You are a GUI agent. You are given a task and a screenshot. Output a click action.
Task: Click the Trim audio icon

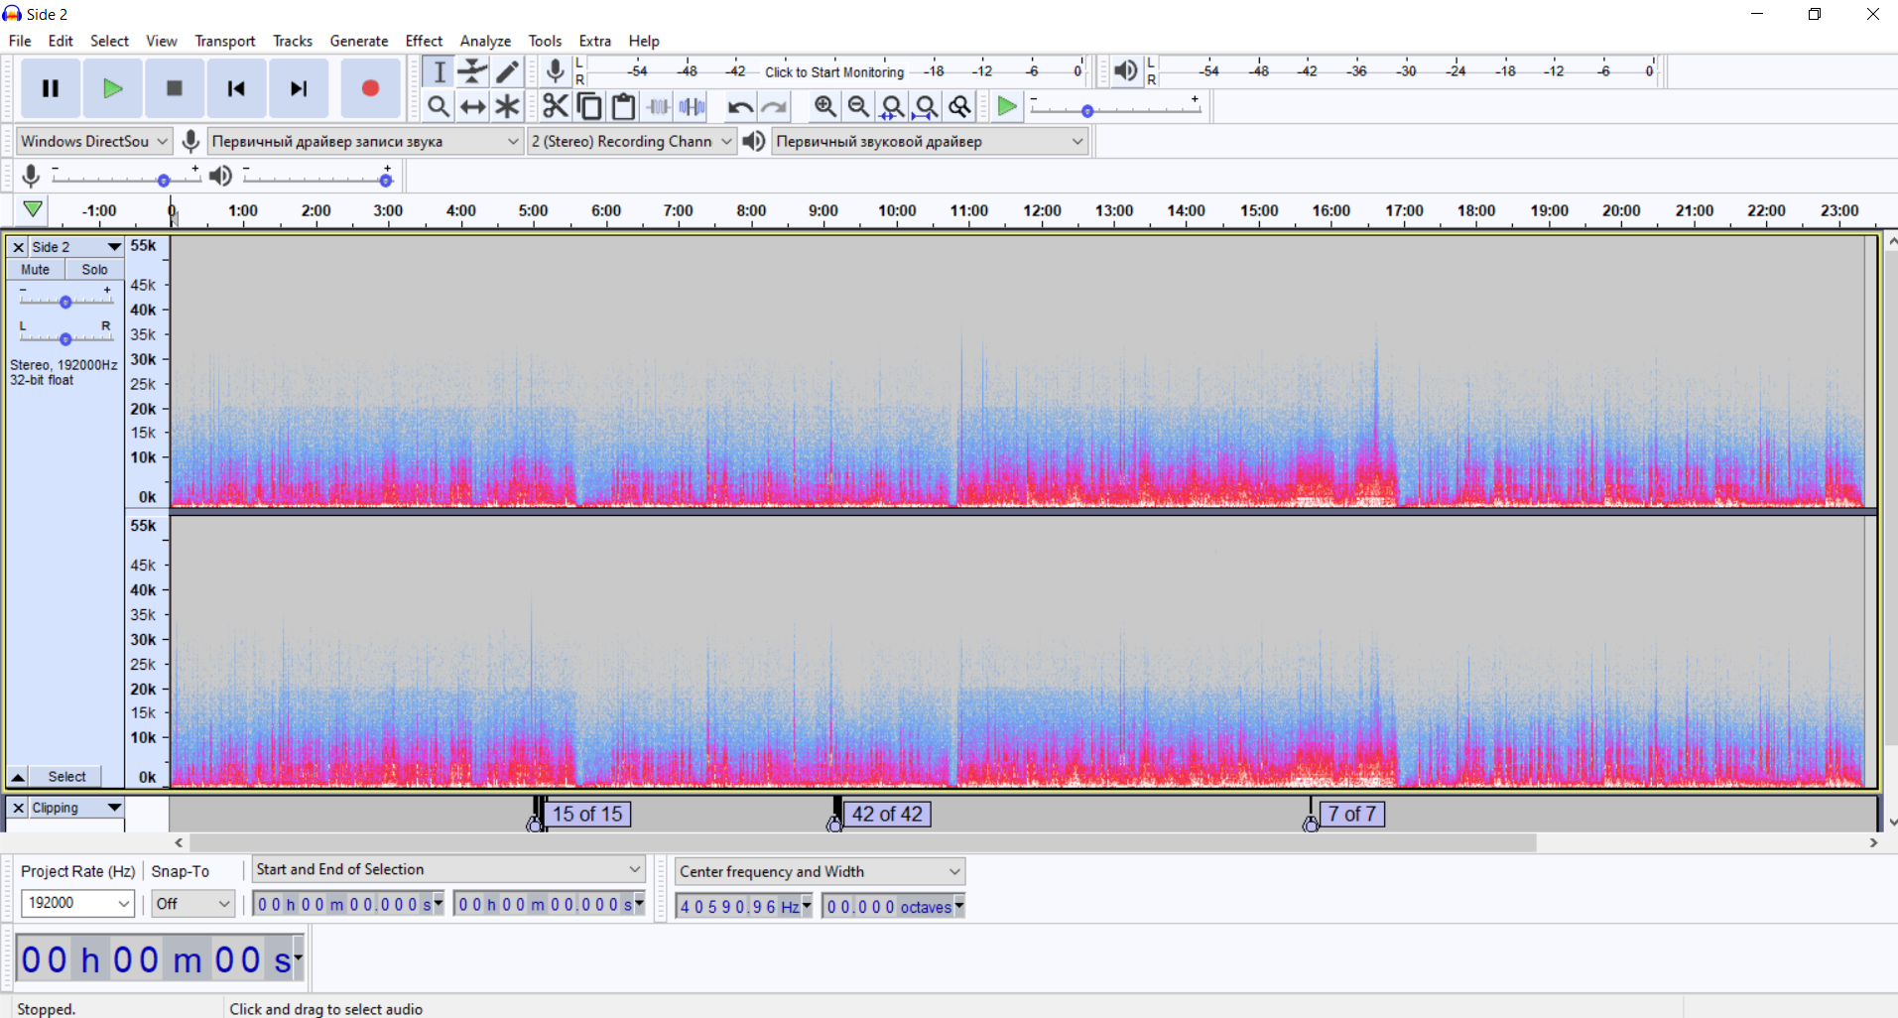[658, 106]
